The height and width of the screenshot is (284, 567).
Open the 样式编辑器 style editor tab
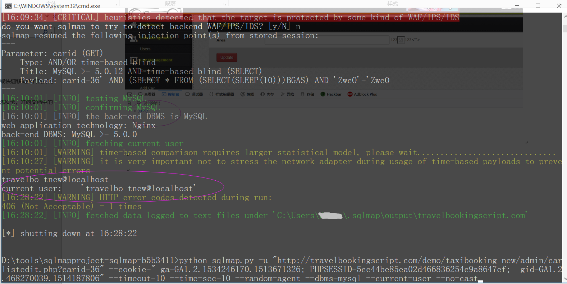coord(221,94)
